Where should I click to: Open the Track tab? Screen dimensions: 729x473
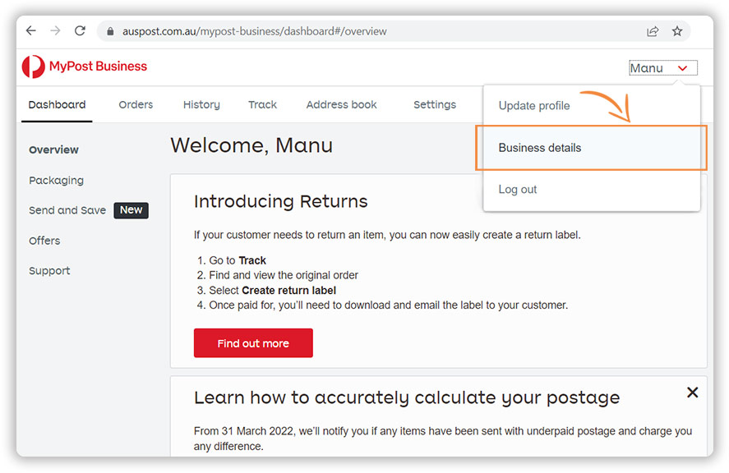click(262, 104)
